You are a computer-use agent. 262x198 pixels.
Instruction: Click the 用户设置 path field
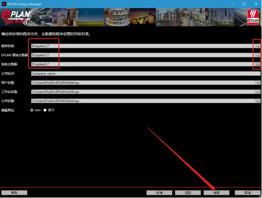point(143,83)
